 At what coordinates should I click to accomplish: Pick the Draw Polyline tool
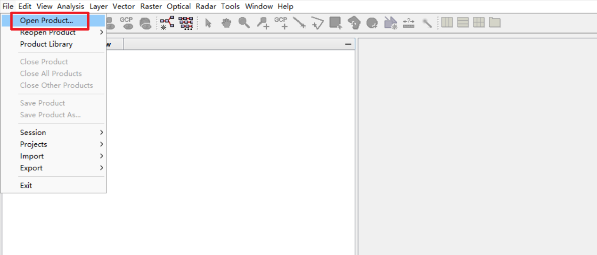pyautogui.click(x=318, y=23)
